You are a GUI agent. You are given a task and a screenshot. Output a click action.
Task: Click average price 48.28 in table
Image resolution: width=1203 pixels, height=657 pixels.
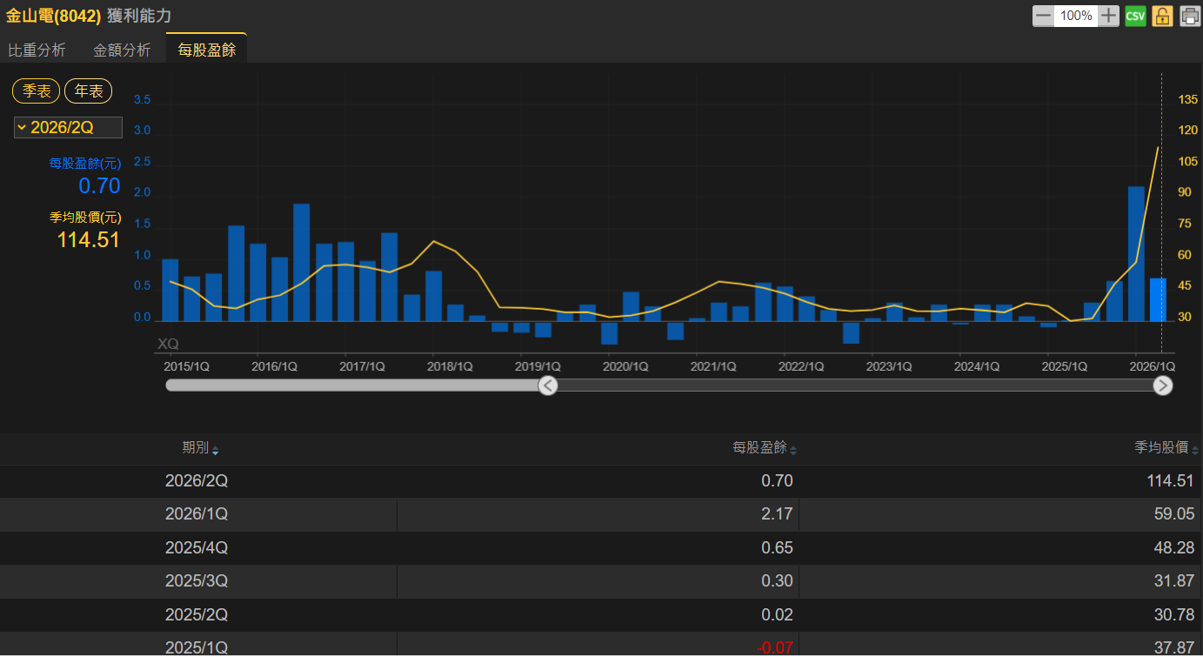[x=1173, y=548]
